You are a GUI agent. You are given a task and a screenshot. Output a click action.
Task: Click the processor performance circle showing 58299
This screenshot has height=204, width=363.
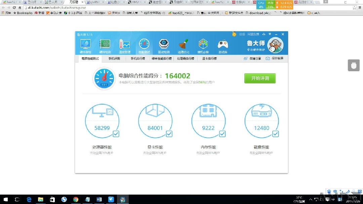102,121
